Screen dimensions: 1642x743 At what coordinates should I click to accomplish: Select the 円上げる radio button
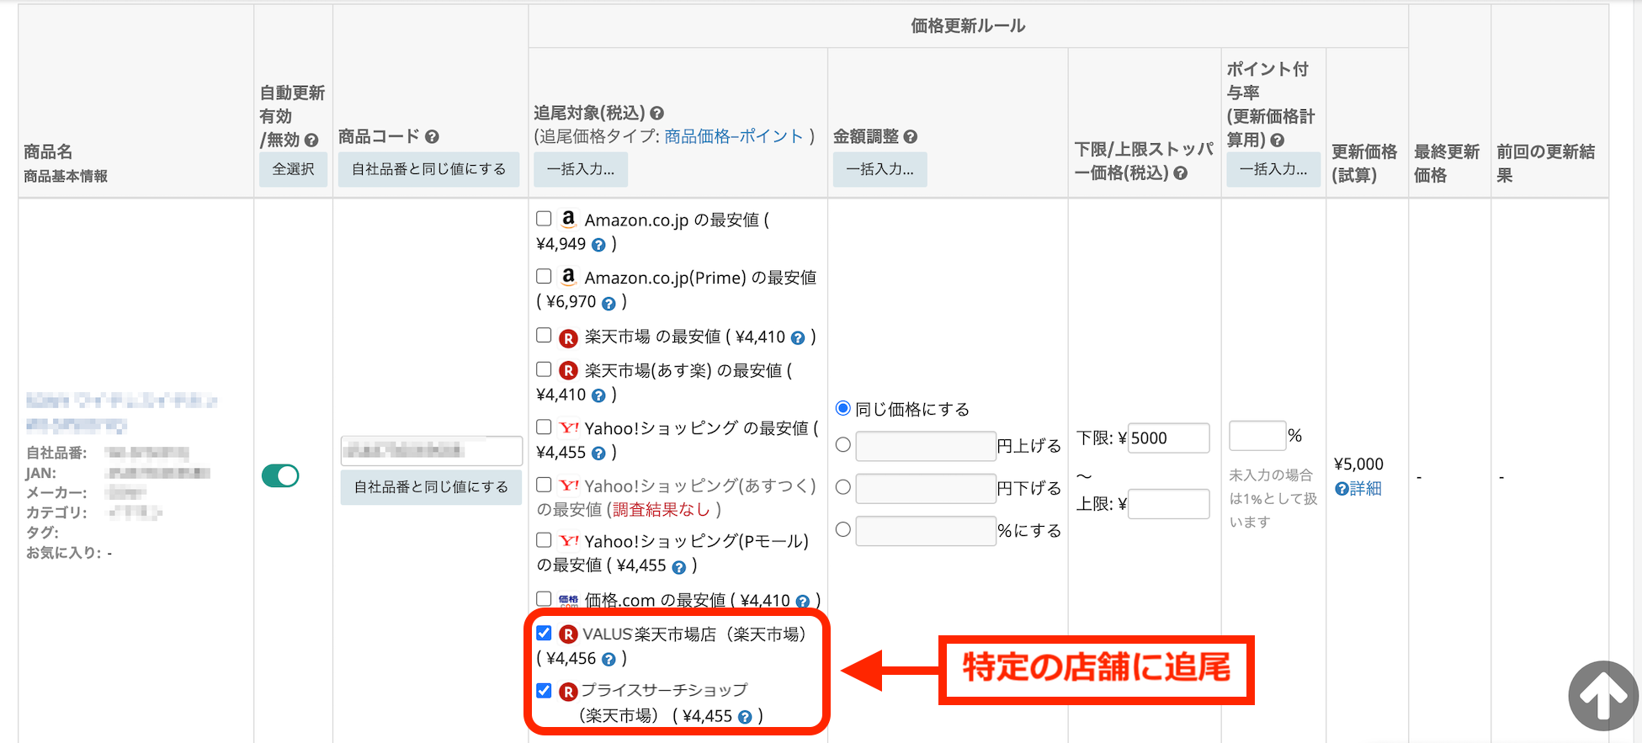[842, 445]
